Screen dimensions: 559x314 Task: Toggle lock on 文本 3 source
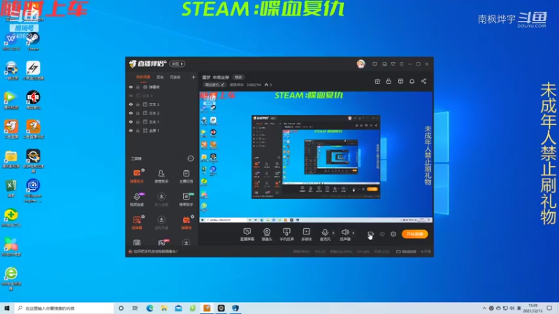[x=138, y=104]
